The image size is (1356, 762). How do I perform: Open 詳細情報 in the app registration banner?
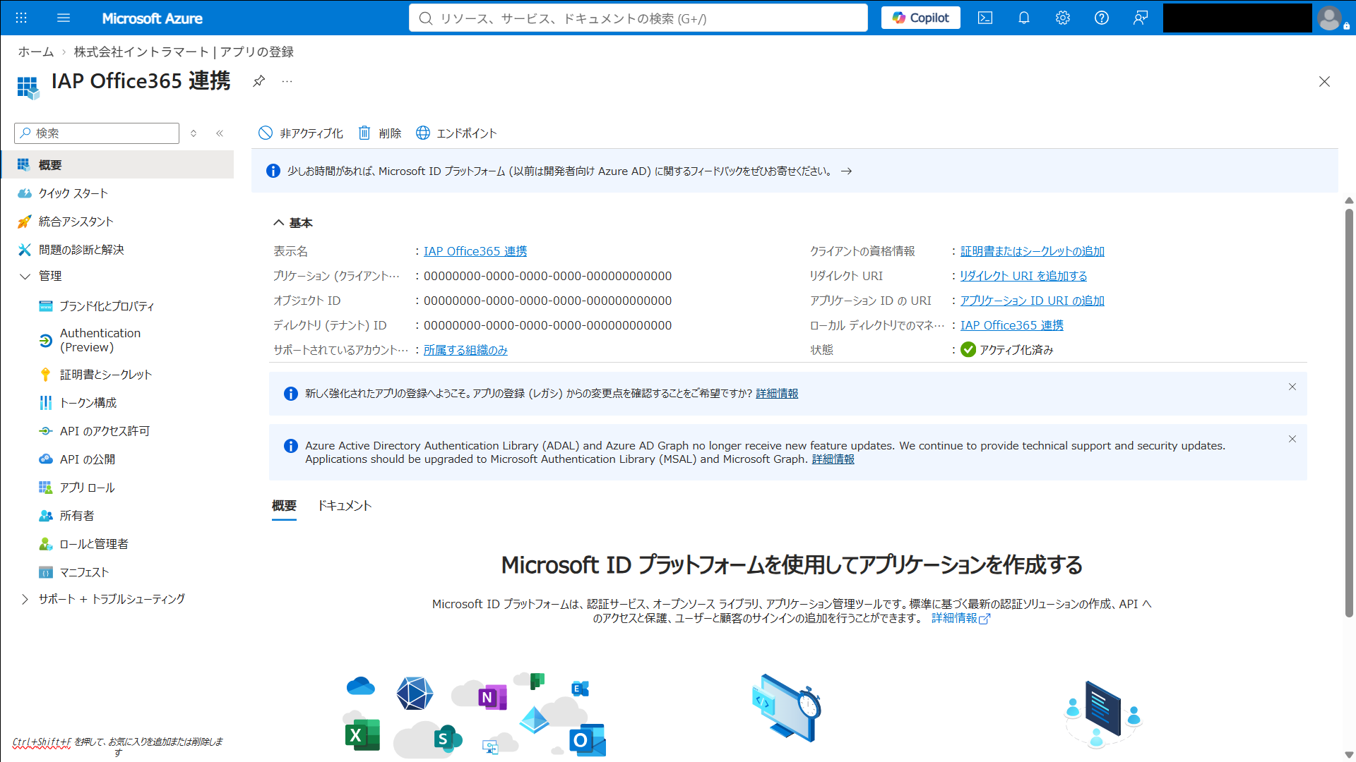pyautogui.click(x=777, y=393)
